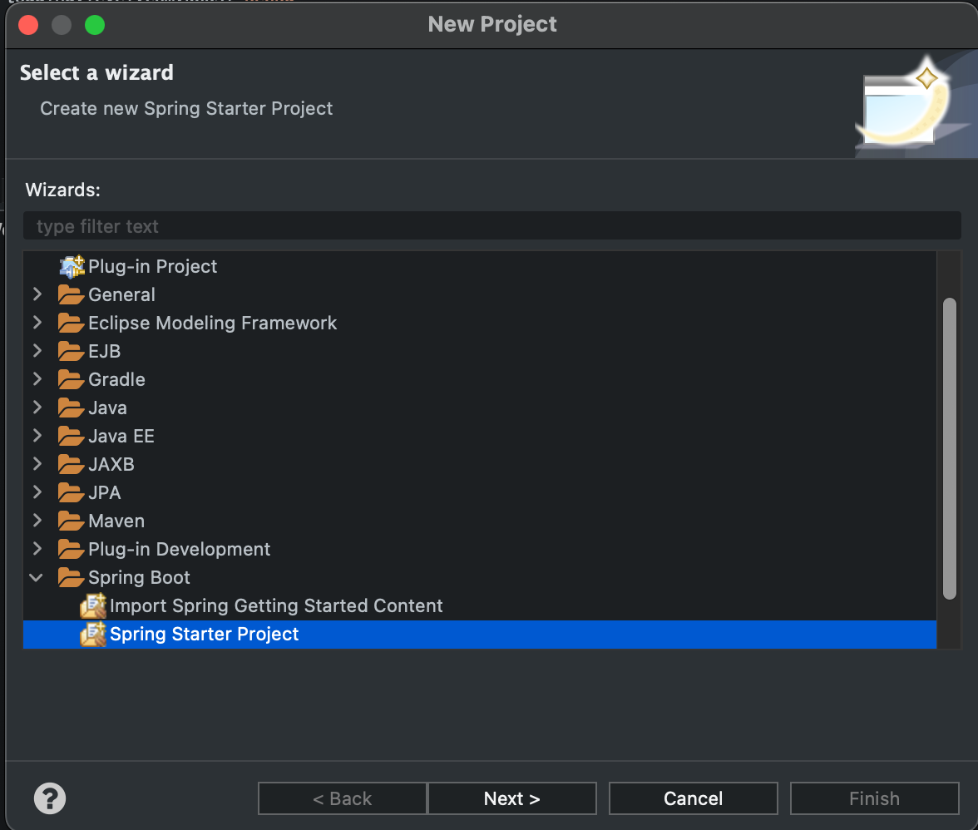Click the Plug-in Project wizard icon

[72, 266]
